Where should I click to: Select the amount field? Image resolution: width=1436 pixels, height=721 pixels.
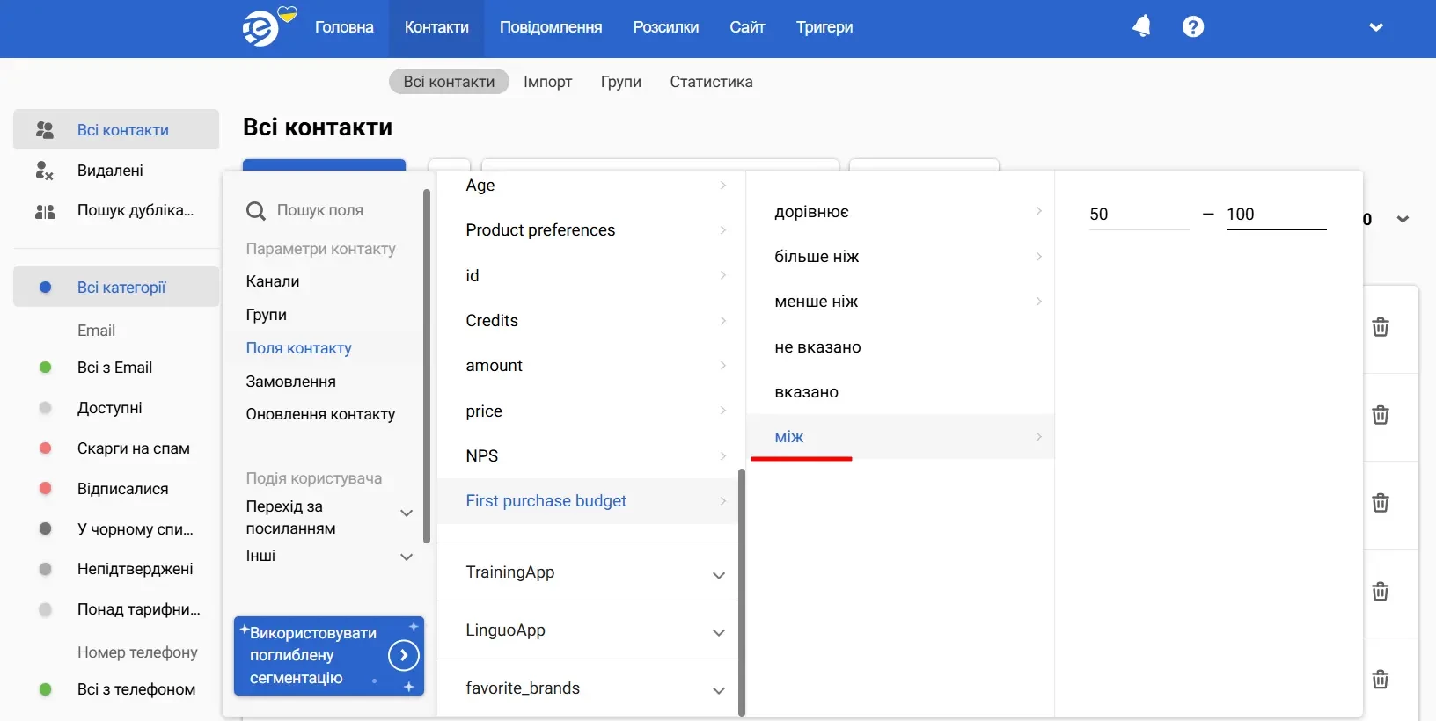coord(587,366)
